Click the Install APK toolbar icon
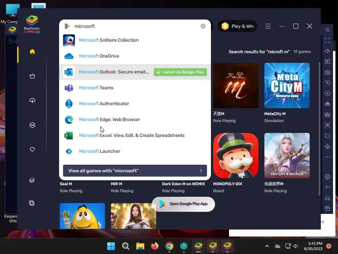Image resolution: width=338 pixels, height=254 pixels. point(327,114)
